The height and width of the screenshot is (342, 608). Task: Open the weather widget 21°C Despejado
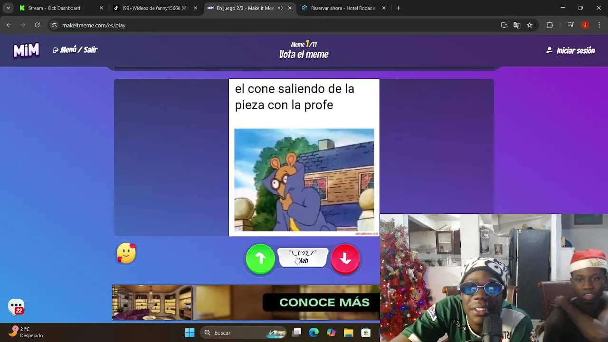(26, 332)
